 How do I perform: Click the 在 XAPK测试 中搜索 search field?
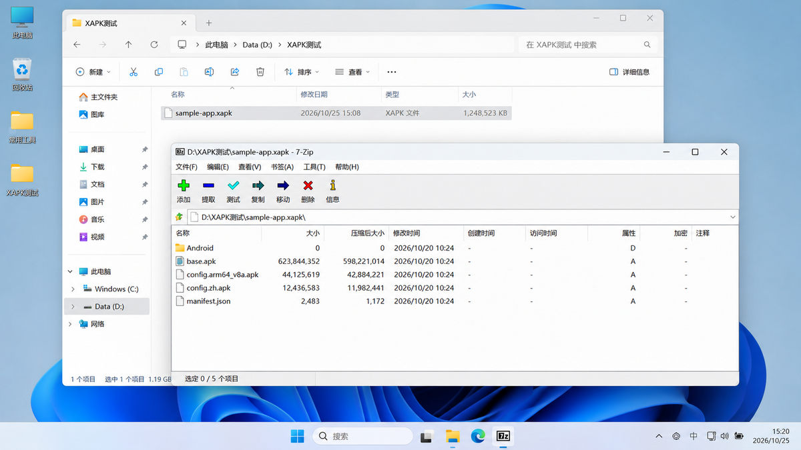[588, 45]
